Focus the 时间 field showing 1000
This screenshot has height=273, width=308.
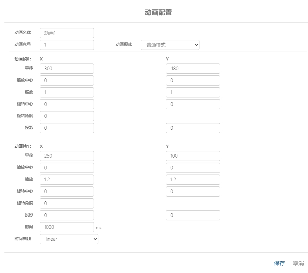66,227
